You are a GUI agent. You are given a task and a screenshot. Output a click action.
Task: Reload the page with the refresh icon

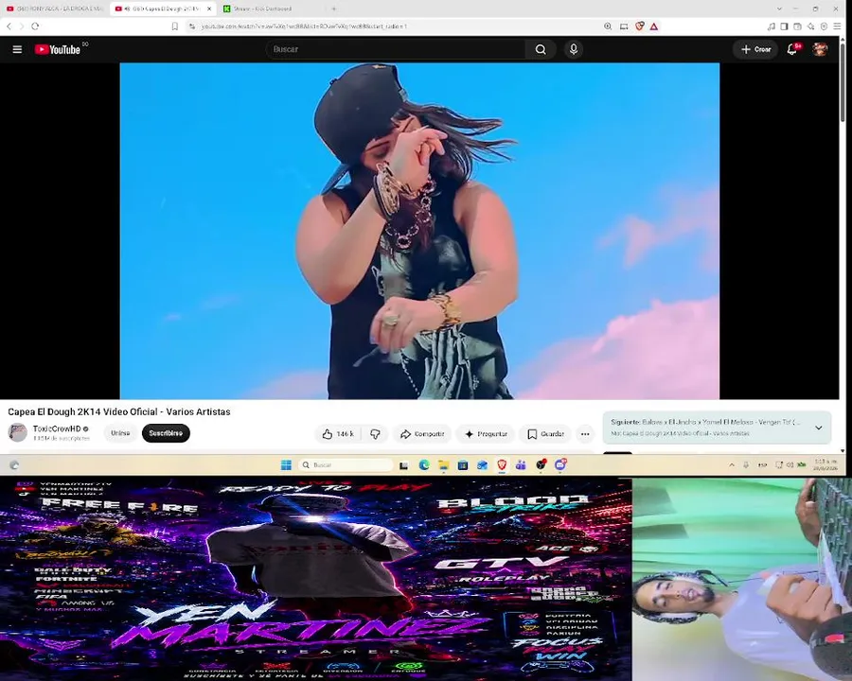coord(35,26)
